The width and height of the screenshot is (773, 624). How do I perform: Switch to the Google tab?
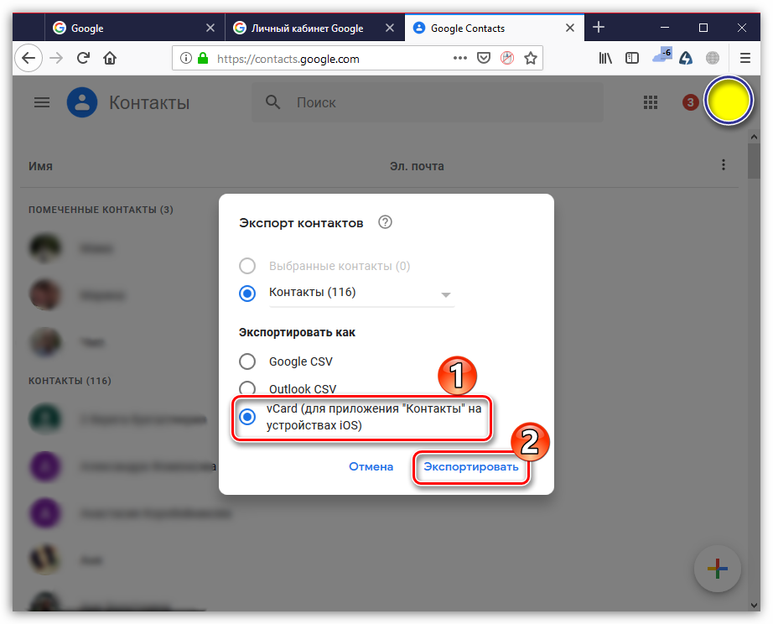click(135, 28)
